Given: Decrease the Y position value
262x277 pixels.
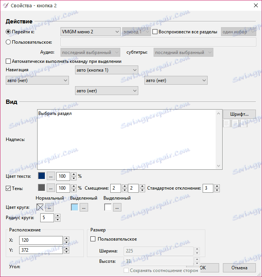Looking at the screenshot, I should click(66, 252).
